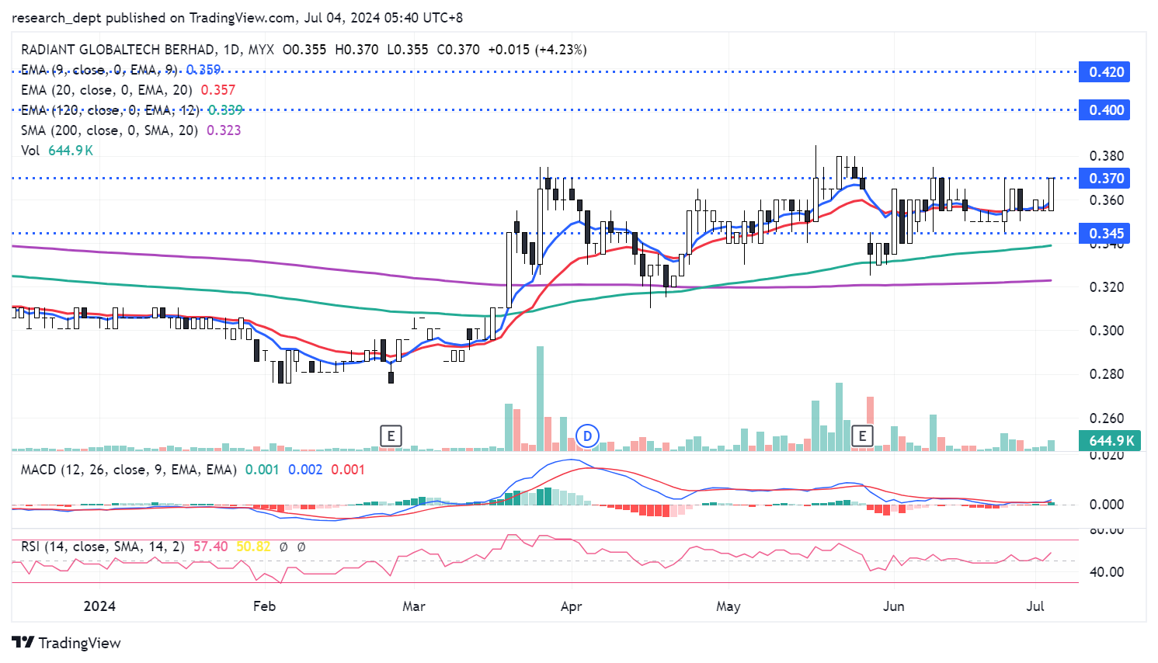Click the earnings E marker near March
The width and height of the screenshot is (1158, 663).
coord(391,436)
